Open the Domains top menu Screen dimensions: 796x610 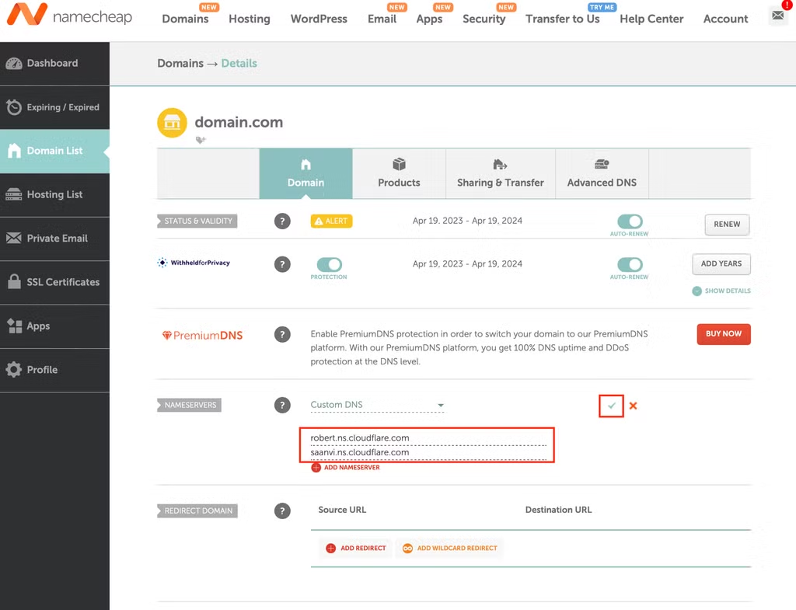185,19
